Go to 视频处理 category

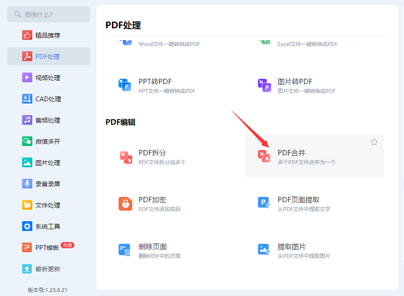click(49, 77)
